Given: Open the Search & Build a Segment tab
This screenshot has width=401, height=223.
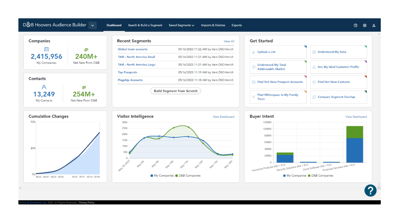Looking at the screenshot, I should 145,25.
